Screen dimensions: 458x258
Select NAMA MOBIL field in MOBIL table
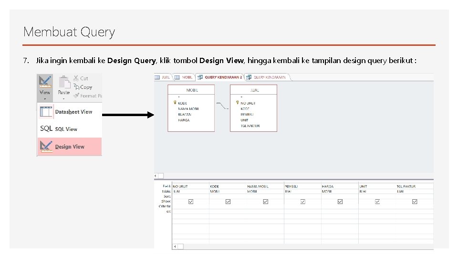point(188,109)
